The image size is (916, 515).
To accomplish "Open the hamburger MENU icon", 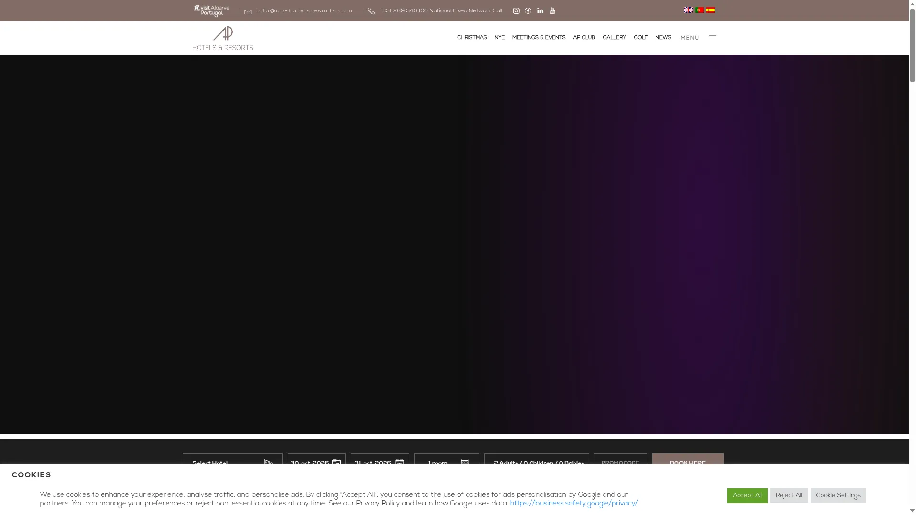I will coord(712,38).
